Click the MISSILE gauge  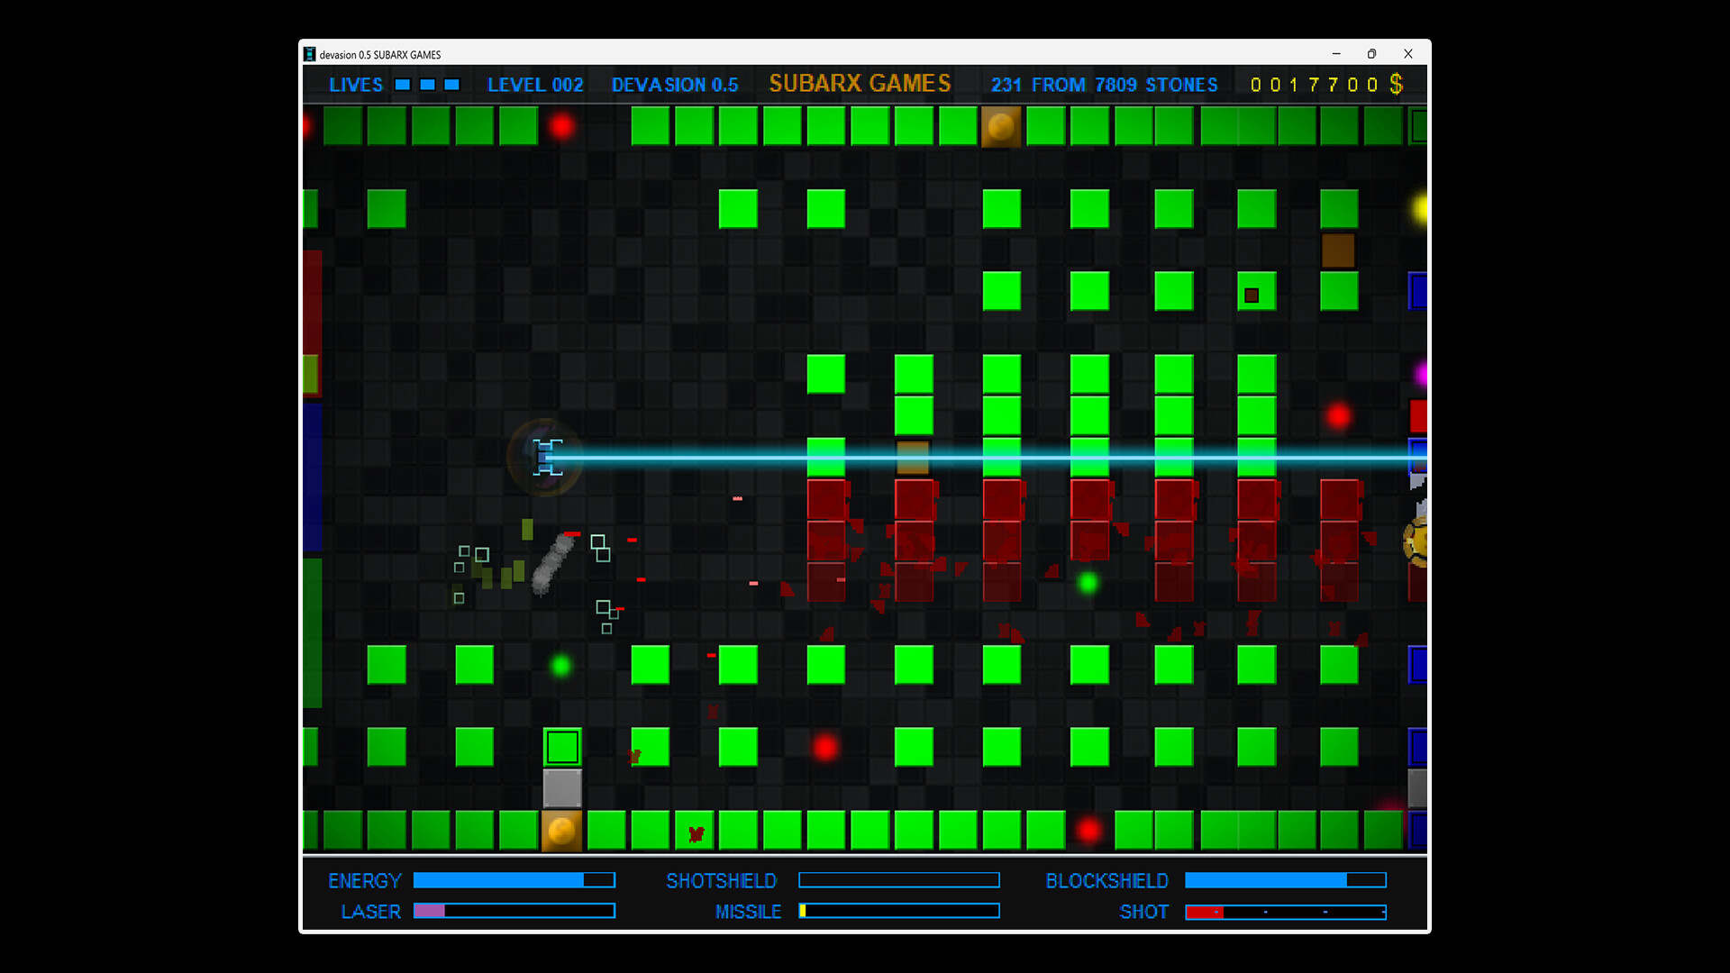tap(898, 911)
